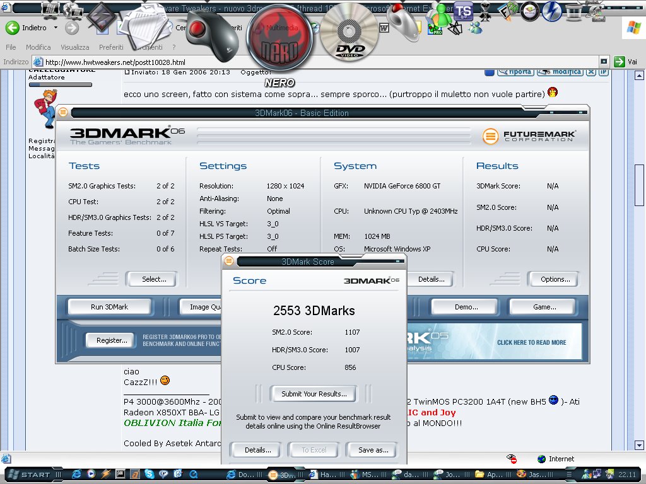Open the Modifica menu

click(38, 47)
